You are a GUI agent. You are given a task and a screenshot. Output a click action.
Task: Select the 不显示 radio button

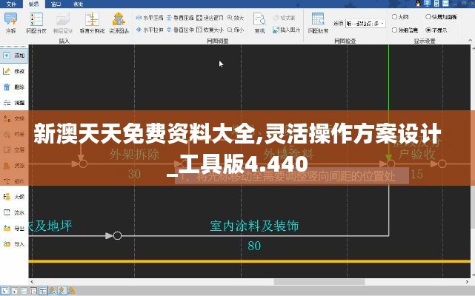(436, 30)
